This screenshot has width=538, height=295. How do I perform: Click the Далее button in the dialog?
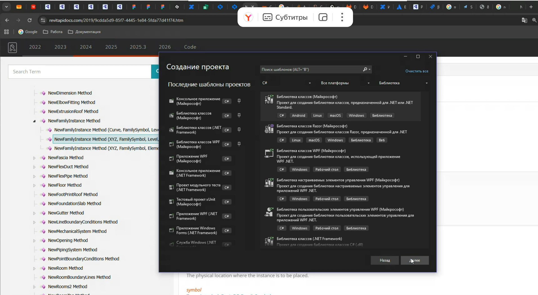point(415,260)
